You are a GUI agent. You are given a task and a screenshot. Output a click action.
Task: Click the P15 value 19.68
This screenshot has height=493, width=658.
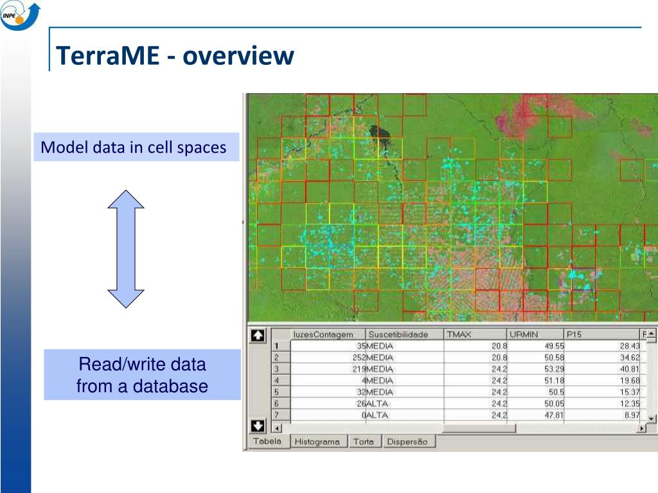[x=630, y=381]
